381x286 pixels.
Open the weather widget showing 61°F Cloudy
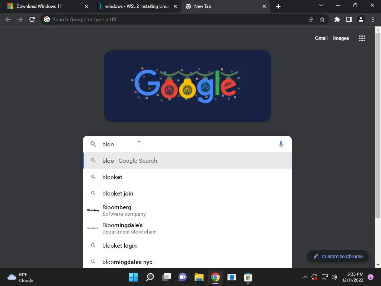click(x=20, y=277)
